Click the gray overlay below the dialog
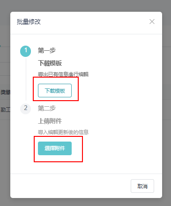This screenshot has width=171, height=206. [85, 202]
